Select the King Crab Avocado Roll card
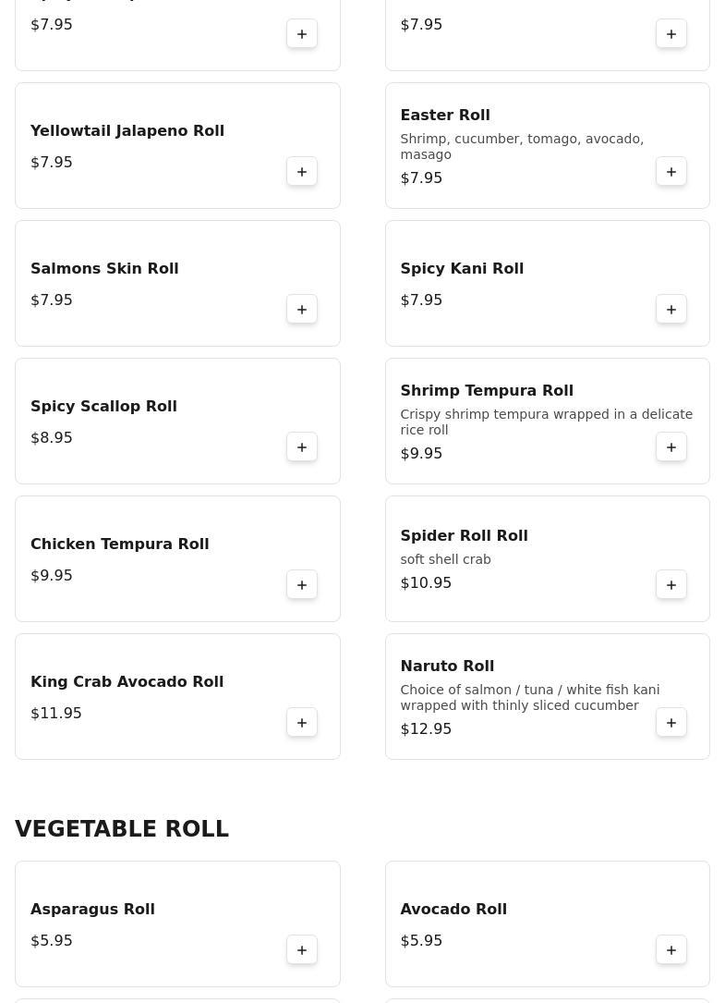 (x=177, y=697)
